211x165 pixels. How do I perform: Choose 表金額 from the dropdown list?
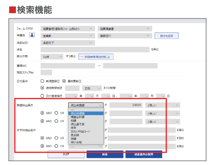pyautogui.click(x=86, y=135)
